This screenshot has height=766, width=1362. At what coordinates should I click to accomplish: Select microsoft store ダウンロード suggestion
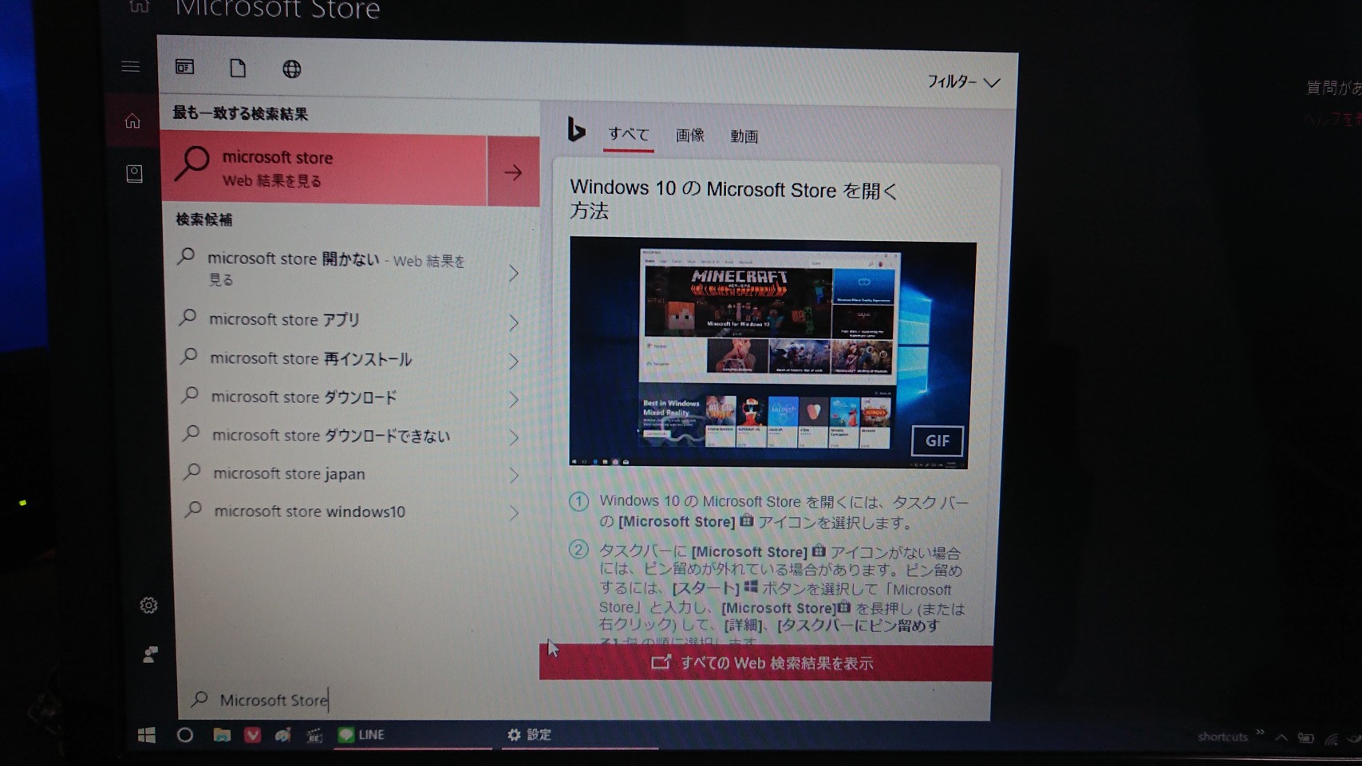[x=304, y=397]
